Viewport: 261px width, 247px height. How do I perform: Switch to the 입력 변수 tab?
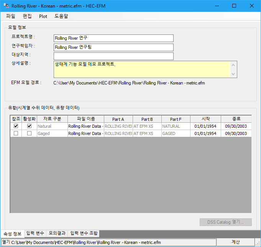point(35,233)
